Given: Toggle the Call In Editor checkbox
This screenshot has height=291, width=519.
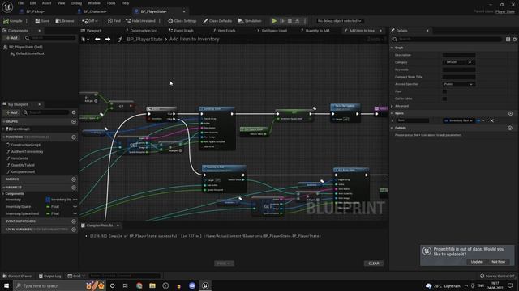Looking at the screenshot, I should click(444, 99).
